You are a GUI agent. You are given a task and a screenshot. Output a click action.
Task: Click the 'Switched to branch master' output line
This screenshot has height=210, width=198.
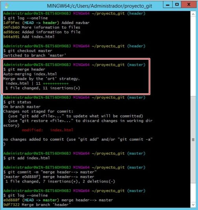point(35,55)
